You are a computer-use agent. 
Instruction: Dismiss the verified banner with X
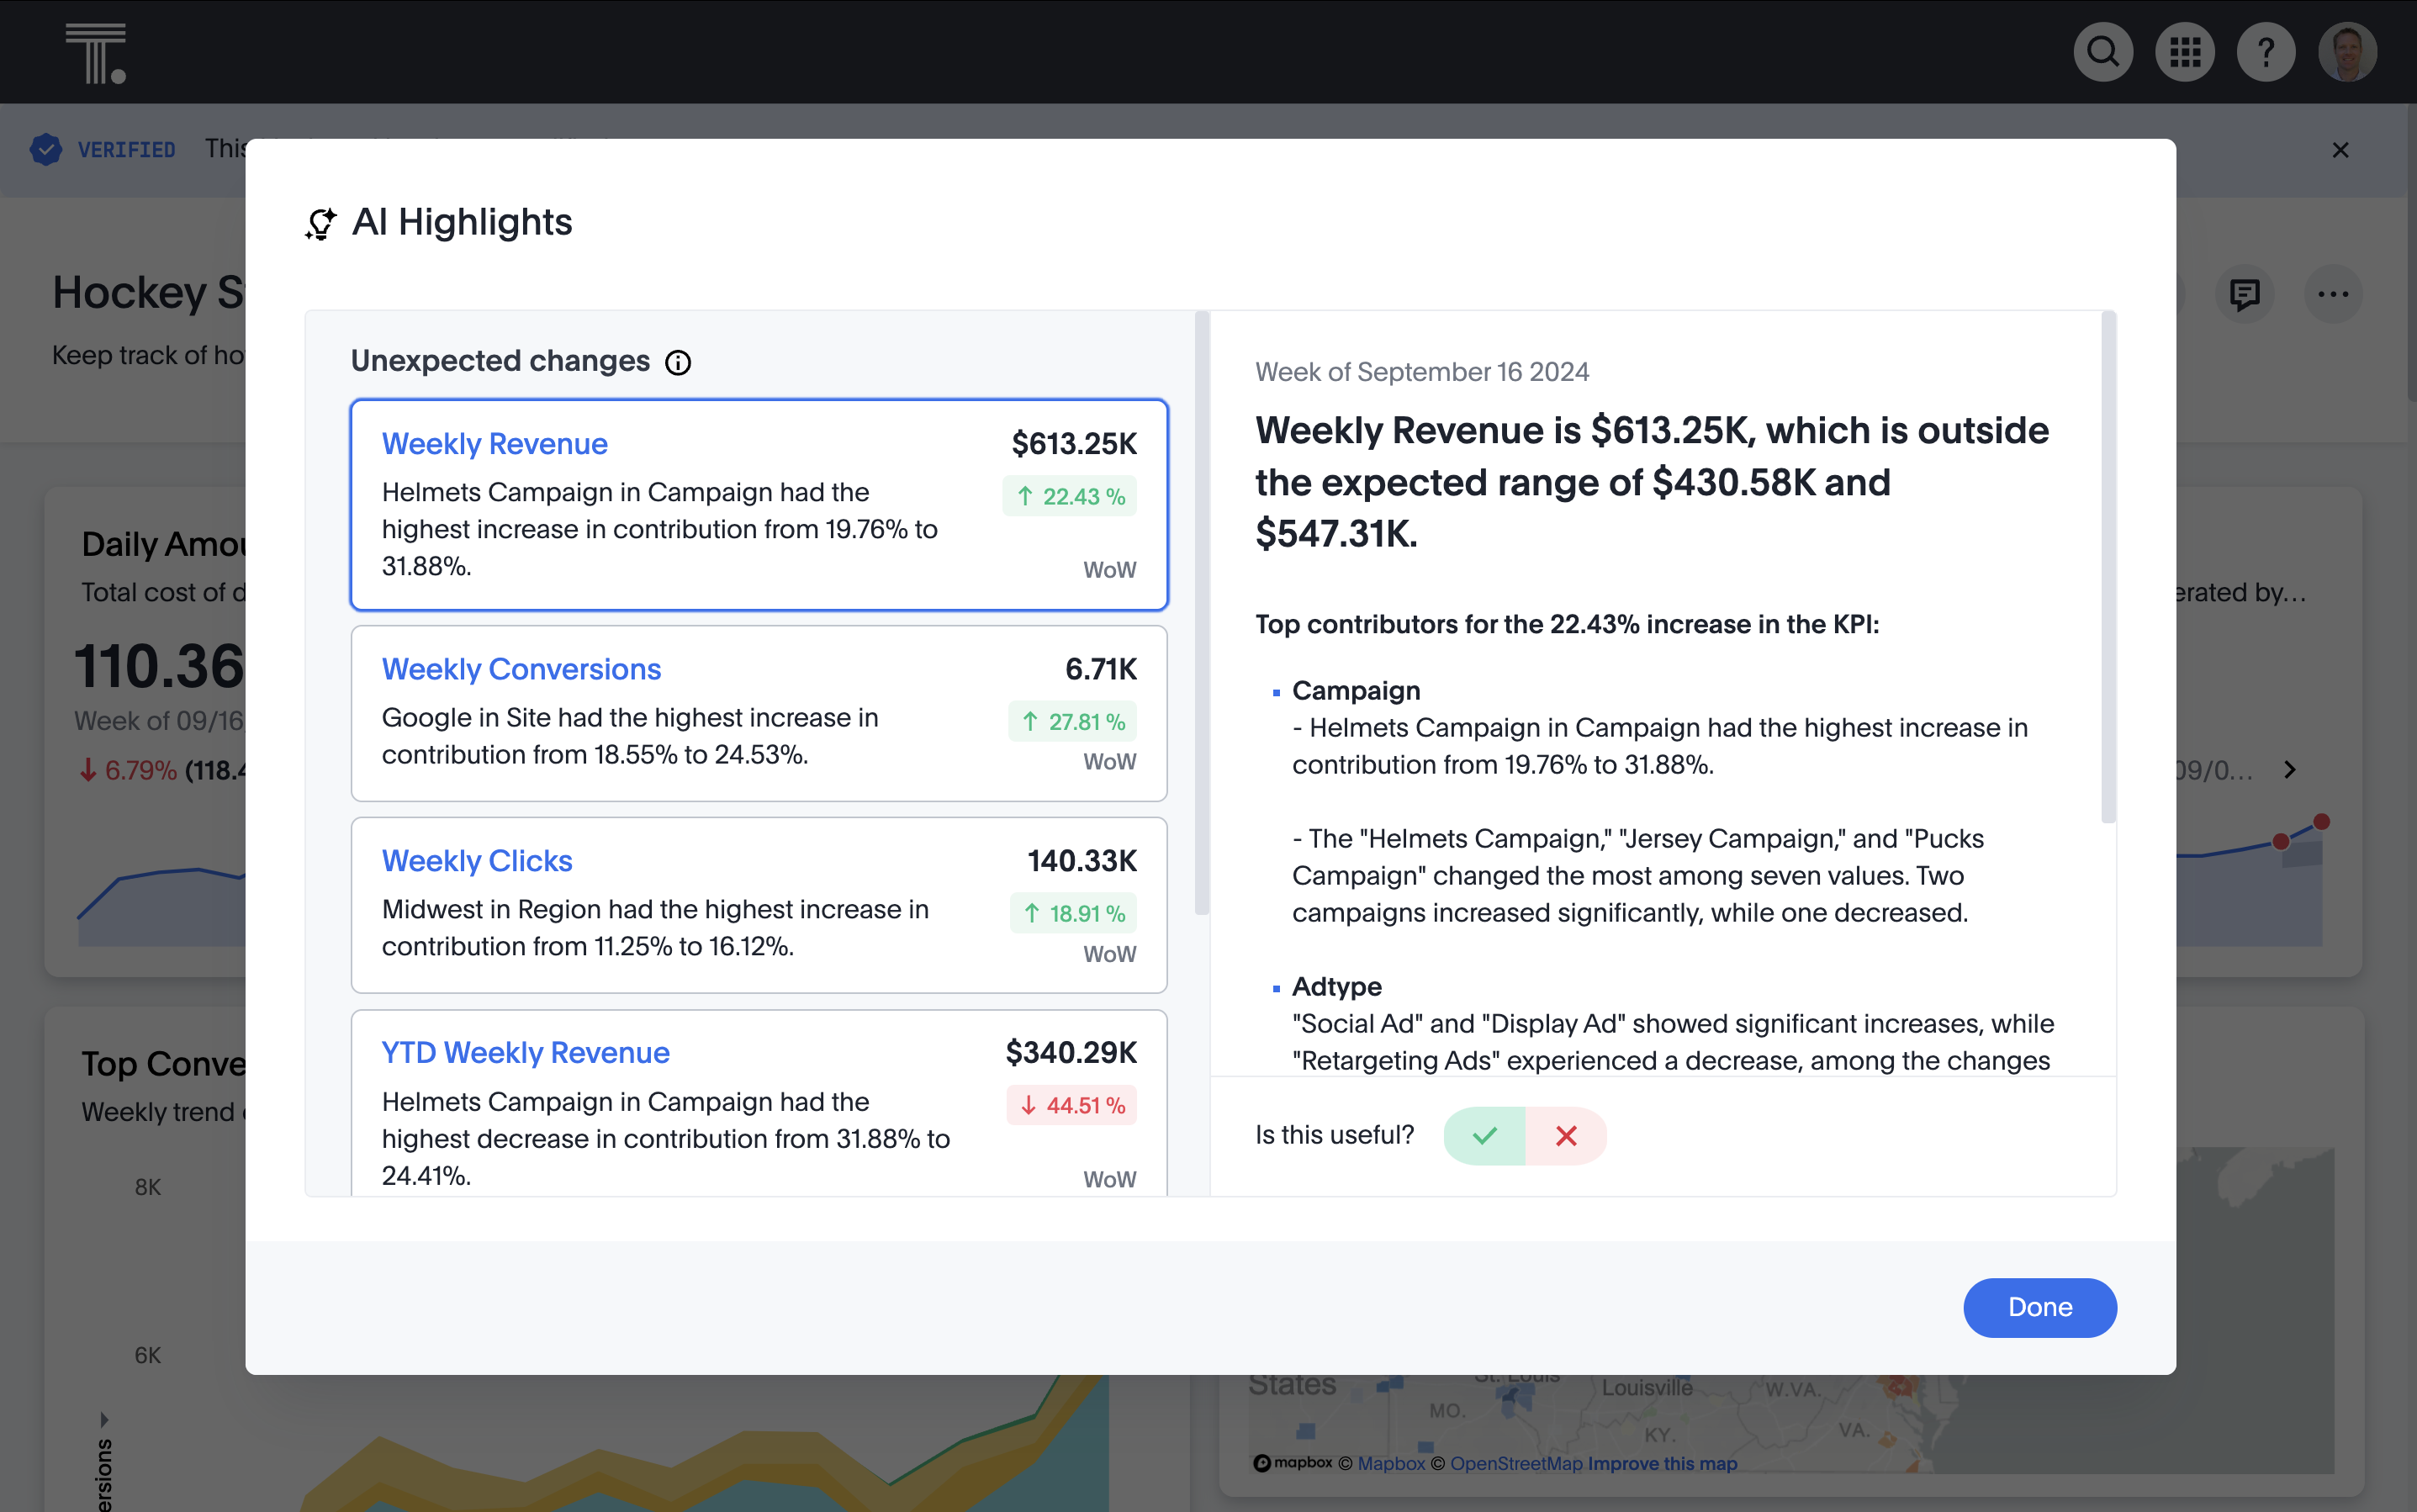pyautogui.click(x=2340, y=150)
